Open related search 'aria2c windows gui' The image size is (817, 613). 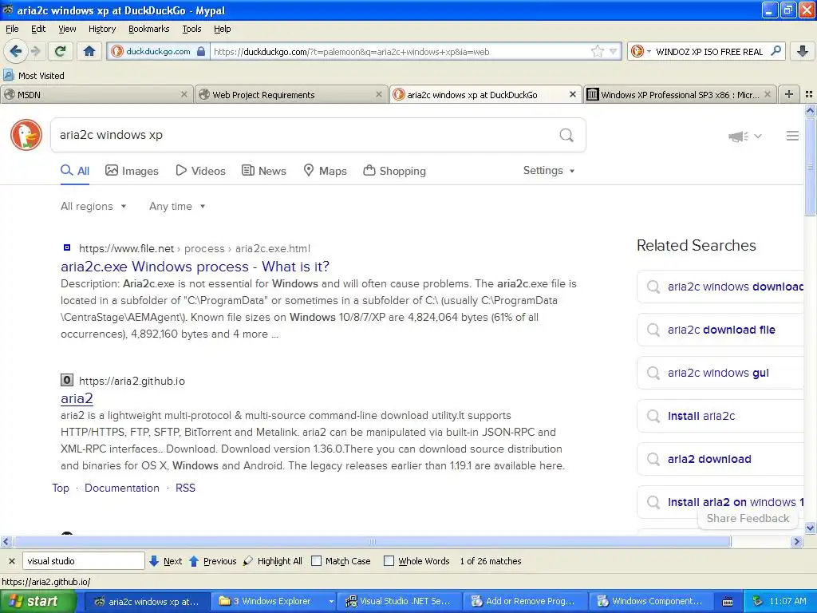click(x=720, y=373)
